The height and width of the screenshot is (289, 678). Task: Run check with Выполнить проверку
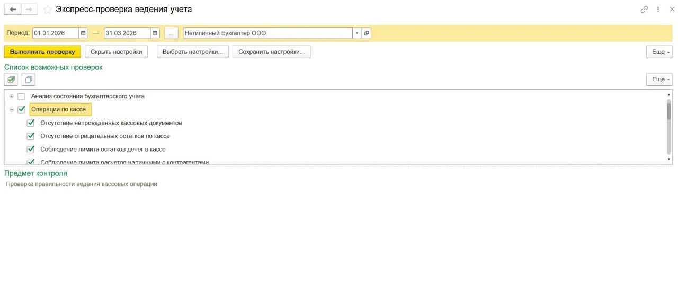pos(42,52)
